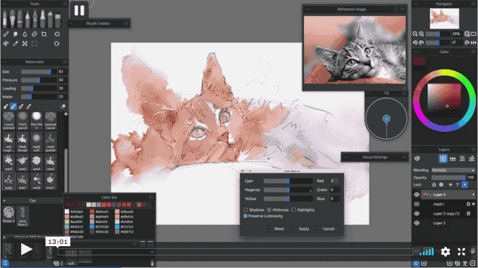This screenshot has height=268, width=478.
Task: Enter fullscreen with the expand icon
Action: click(461, 252)
